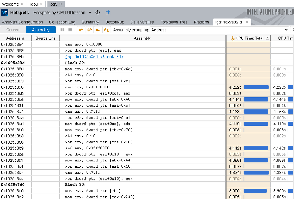Open the Top-down Tree tab

(x=174, y=22)
